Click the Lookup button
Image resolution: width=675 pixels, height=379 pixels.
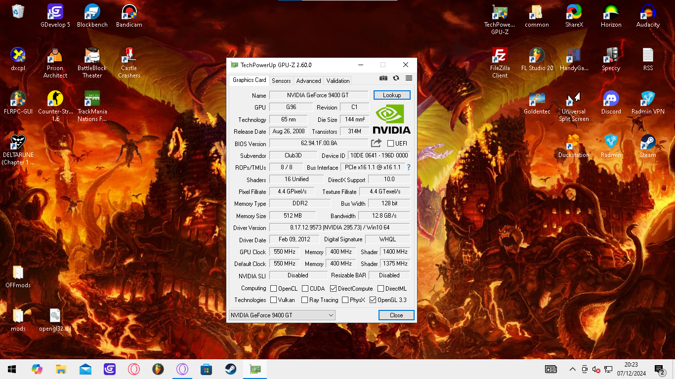click(392, 95)
